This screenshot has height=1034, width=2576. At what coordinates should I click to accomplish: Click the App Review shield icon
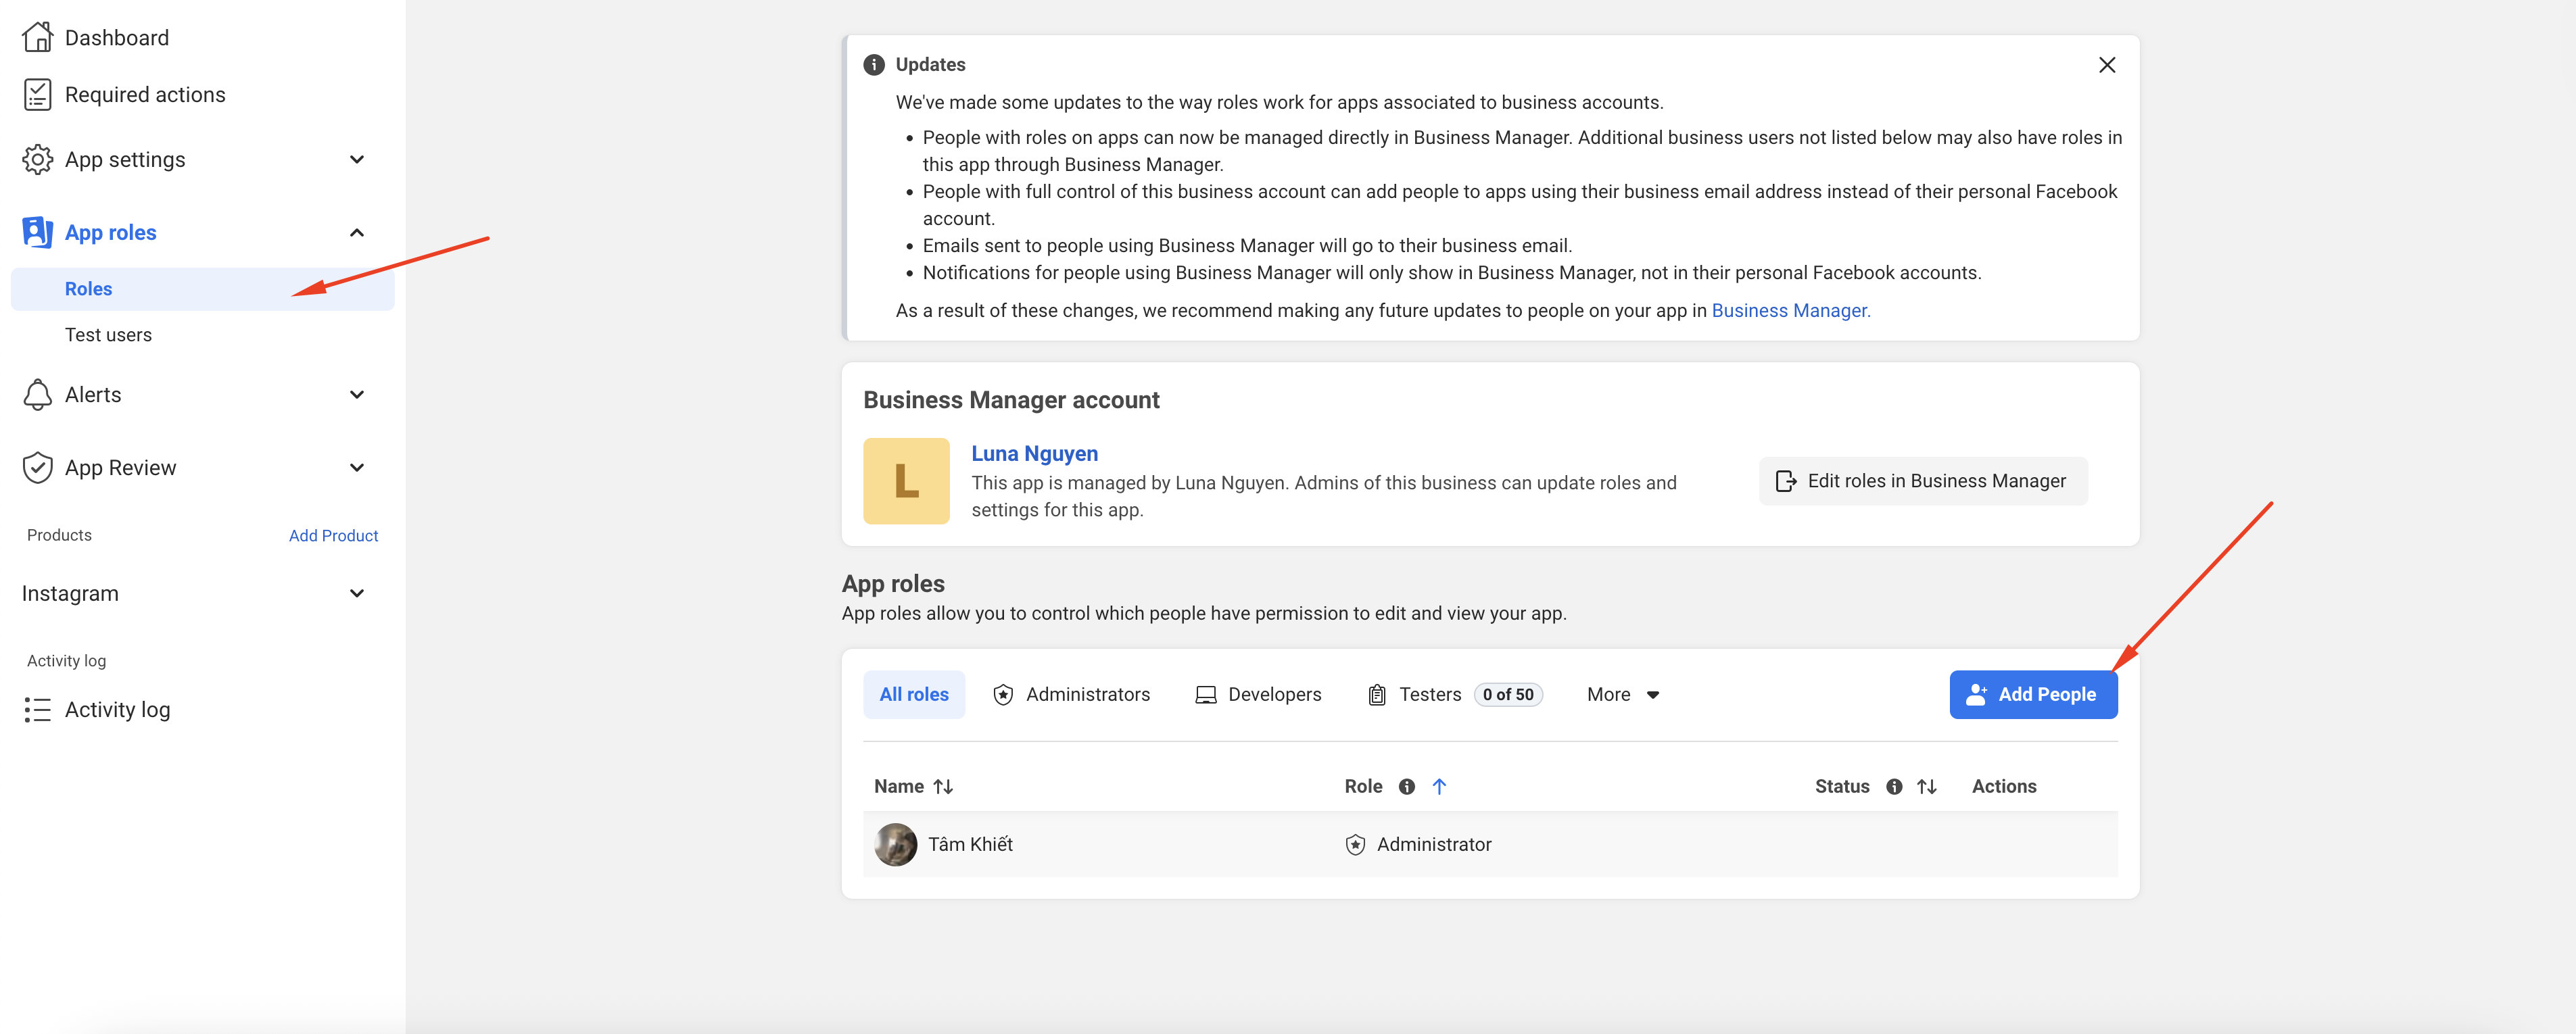coord(37,468)
